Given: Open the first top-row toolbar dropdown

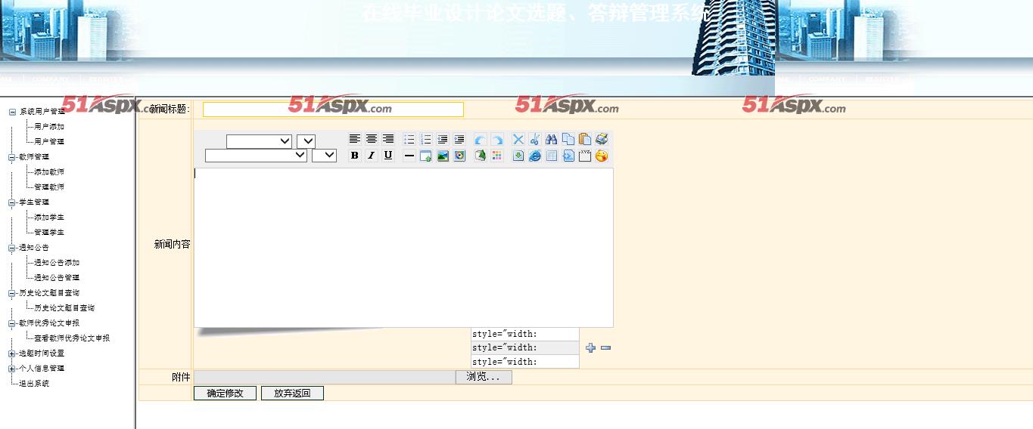Looking at the screenshot, I should 259,141.
